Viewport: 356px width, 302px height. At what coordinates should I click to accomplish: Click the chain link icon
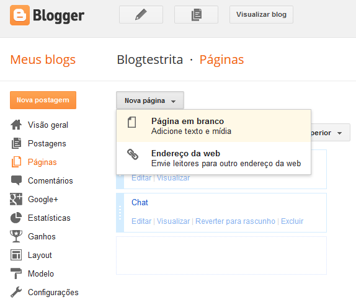click(x=133, y=154)
